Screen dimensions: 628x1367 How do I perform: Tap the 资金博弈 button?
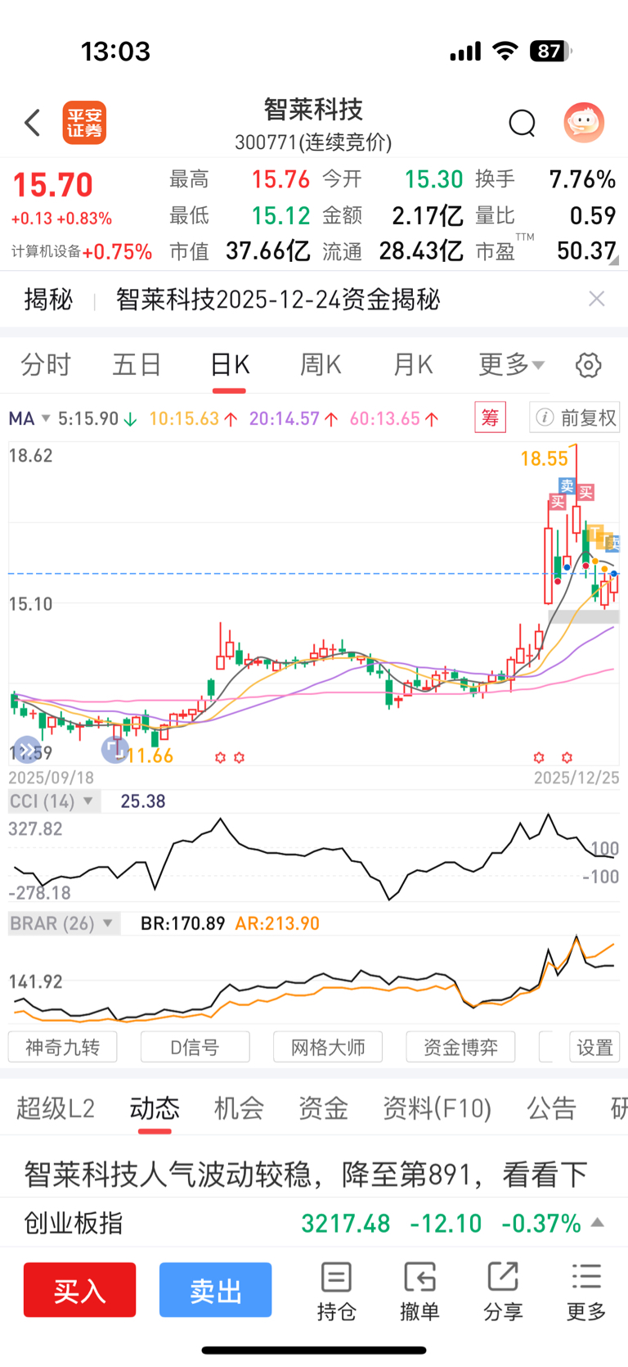pyautogui.click(x=460, y=1047)
